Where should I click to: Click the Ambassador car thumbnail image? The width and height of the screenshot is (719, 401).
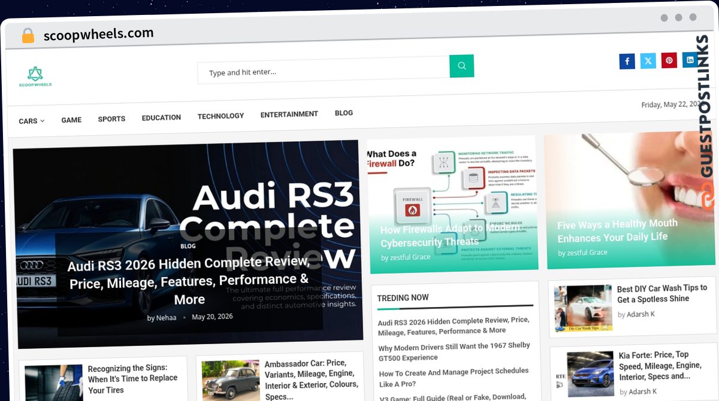(231, 381)
